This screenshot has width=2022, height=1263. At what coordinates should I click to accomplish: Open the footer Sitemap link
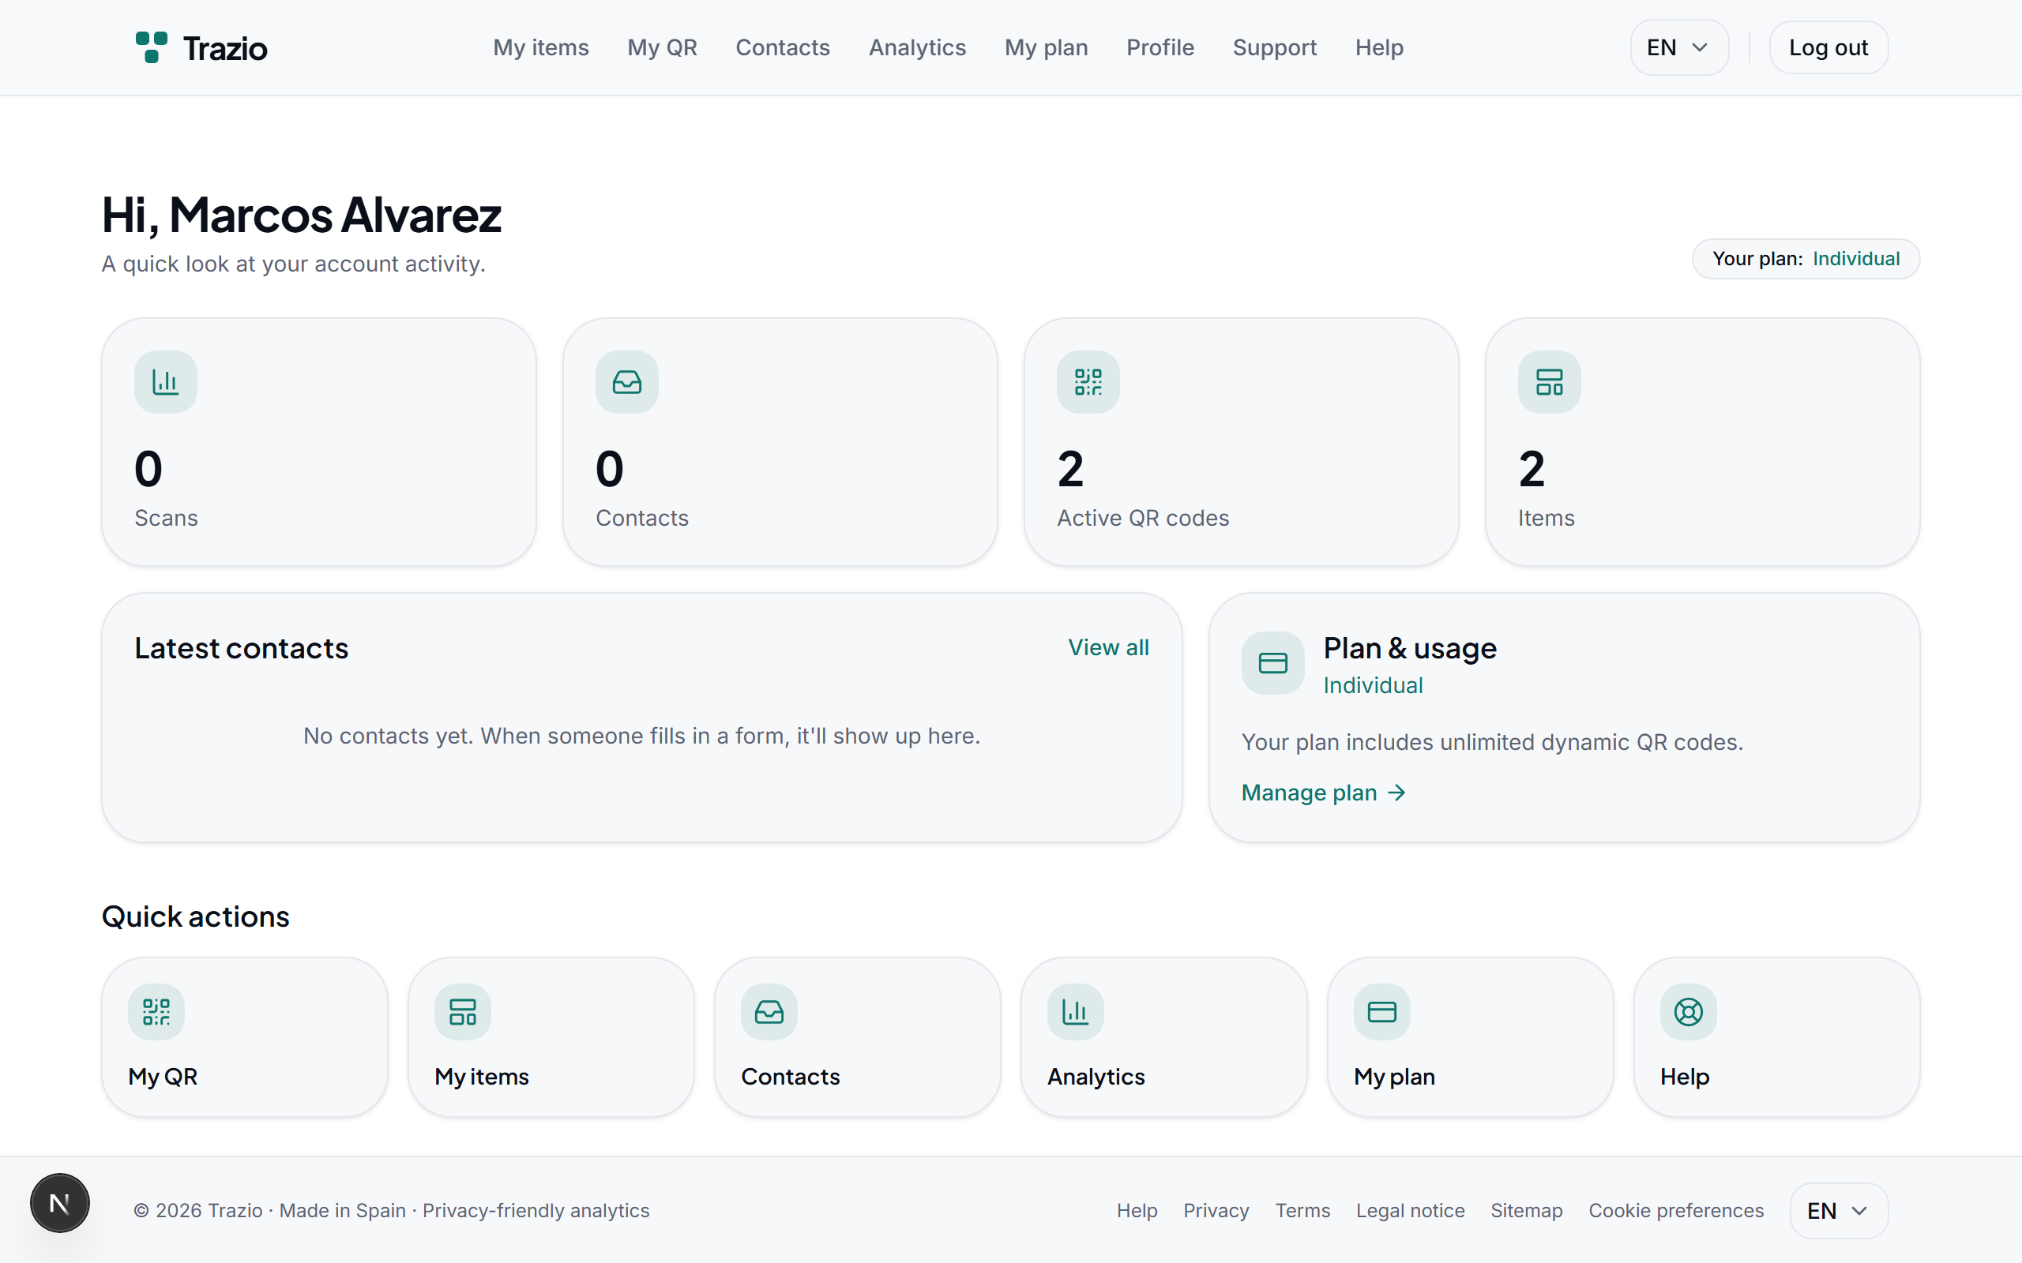point(1526,1210)
